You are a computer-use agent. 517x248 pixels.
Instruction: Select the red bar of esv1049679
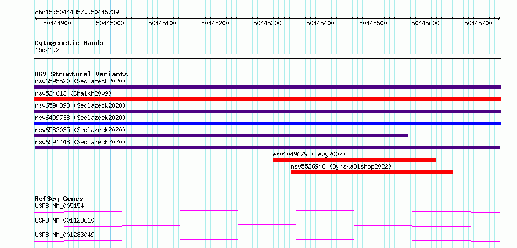point(354,160)
